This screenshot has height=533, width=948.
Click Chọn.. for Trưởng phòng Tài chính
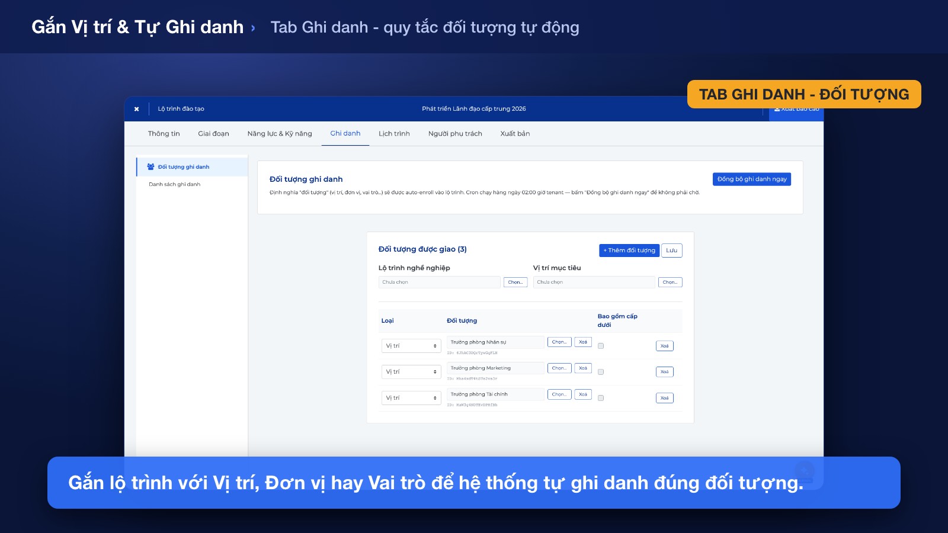point(559,394)
